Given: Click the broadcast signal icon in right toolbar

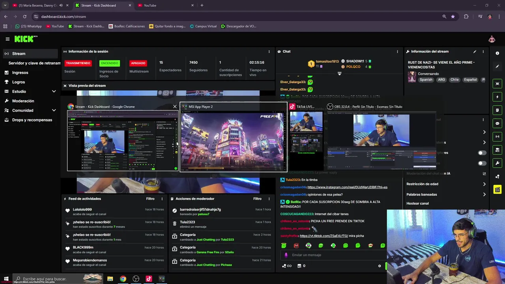Looking at the screenshot, I should pos(497,136).
